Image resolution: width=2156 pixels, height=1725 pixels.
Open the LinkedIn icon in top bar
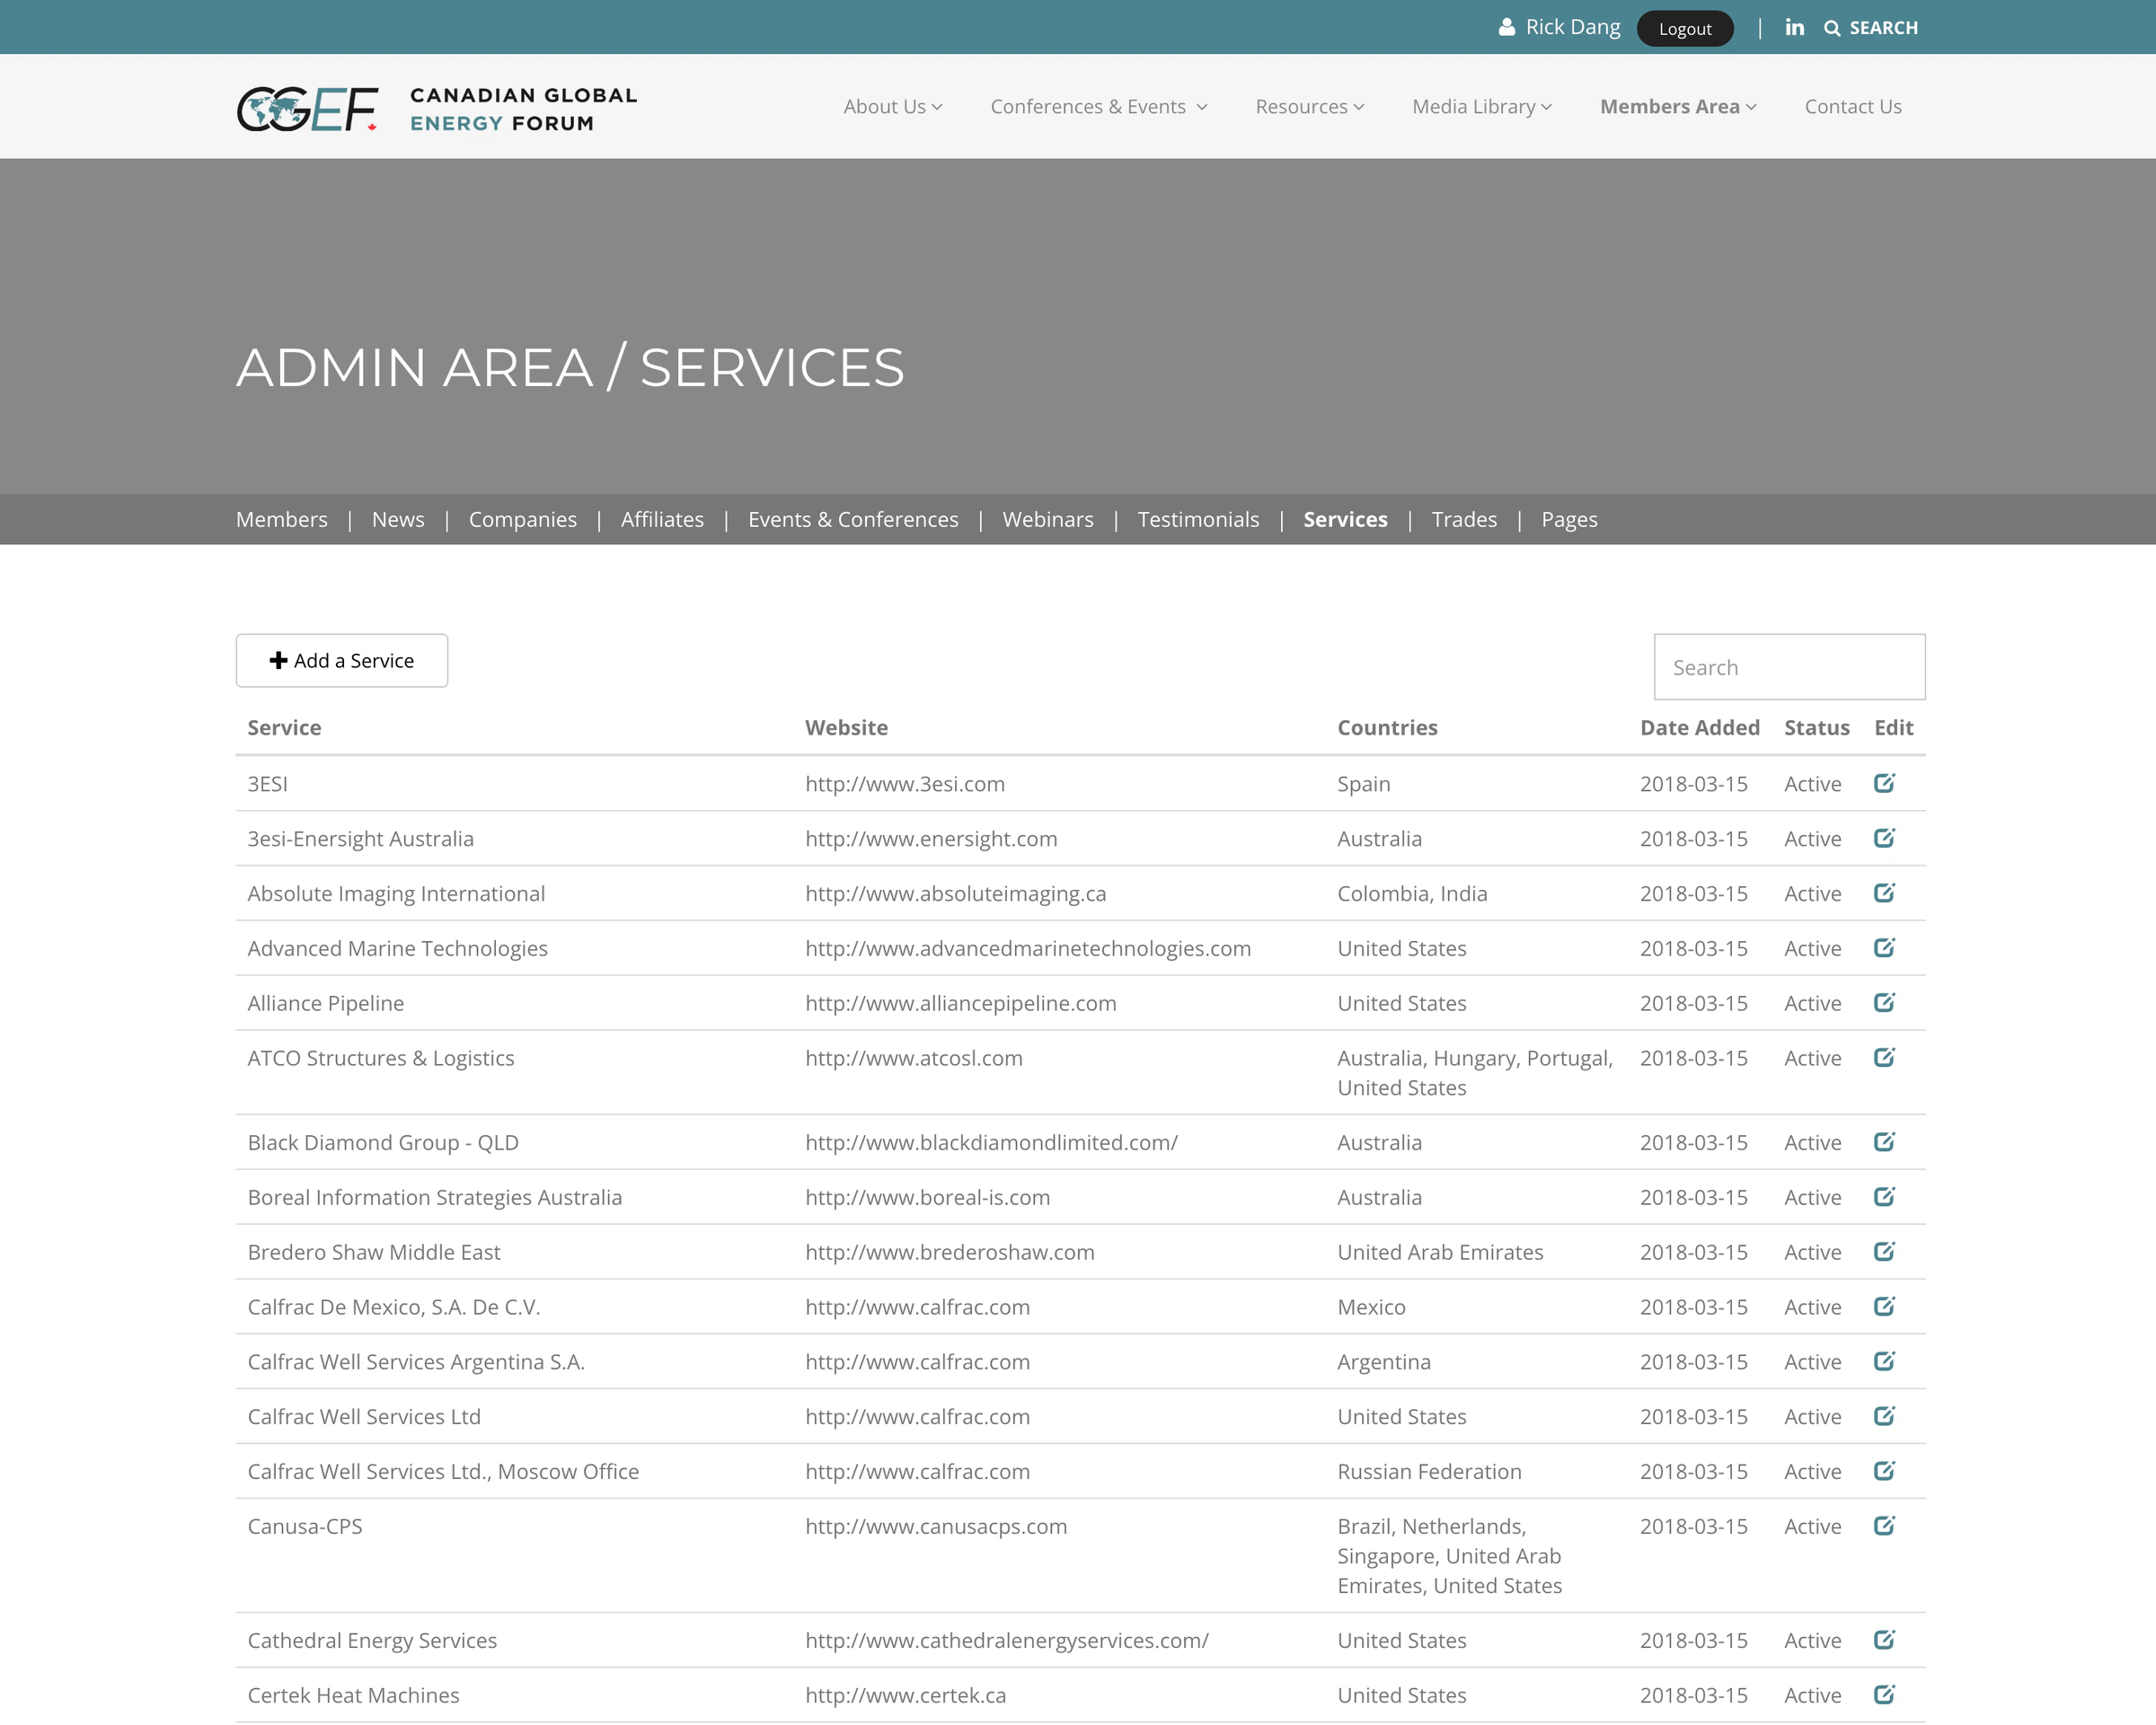point(1794,27)
